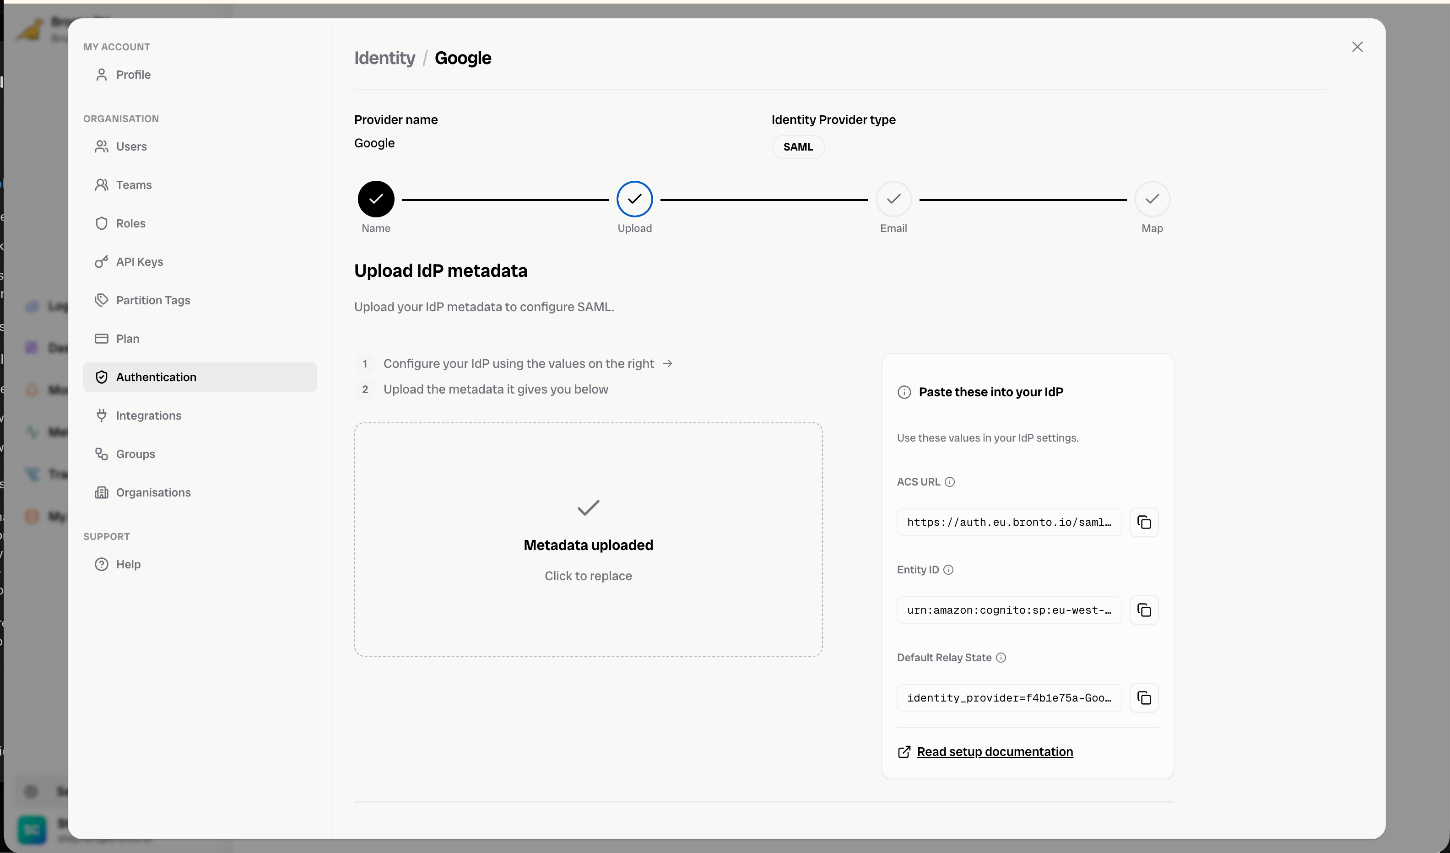The width and height of the screenshot is (1450, 853).
Task: Click the Integrations plug icon
Action: click(x=101, y=416)
